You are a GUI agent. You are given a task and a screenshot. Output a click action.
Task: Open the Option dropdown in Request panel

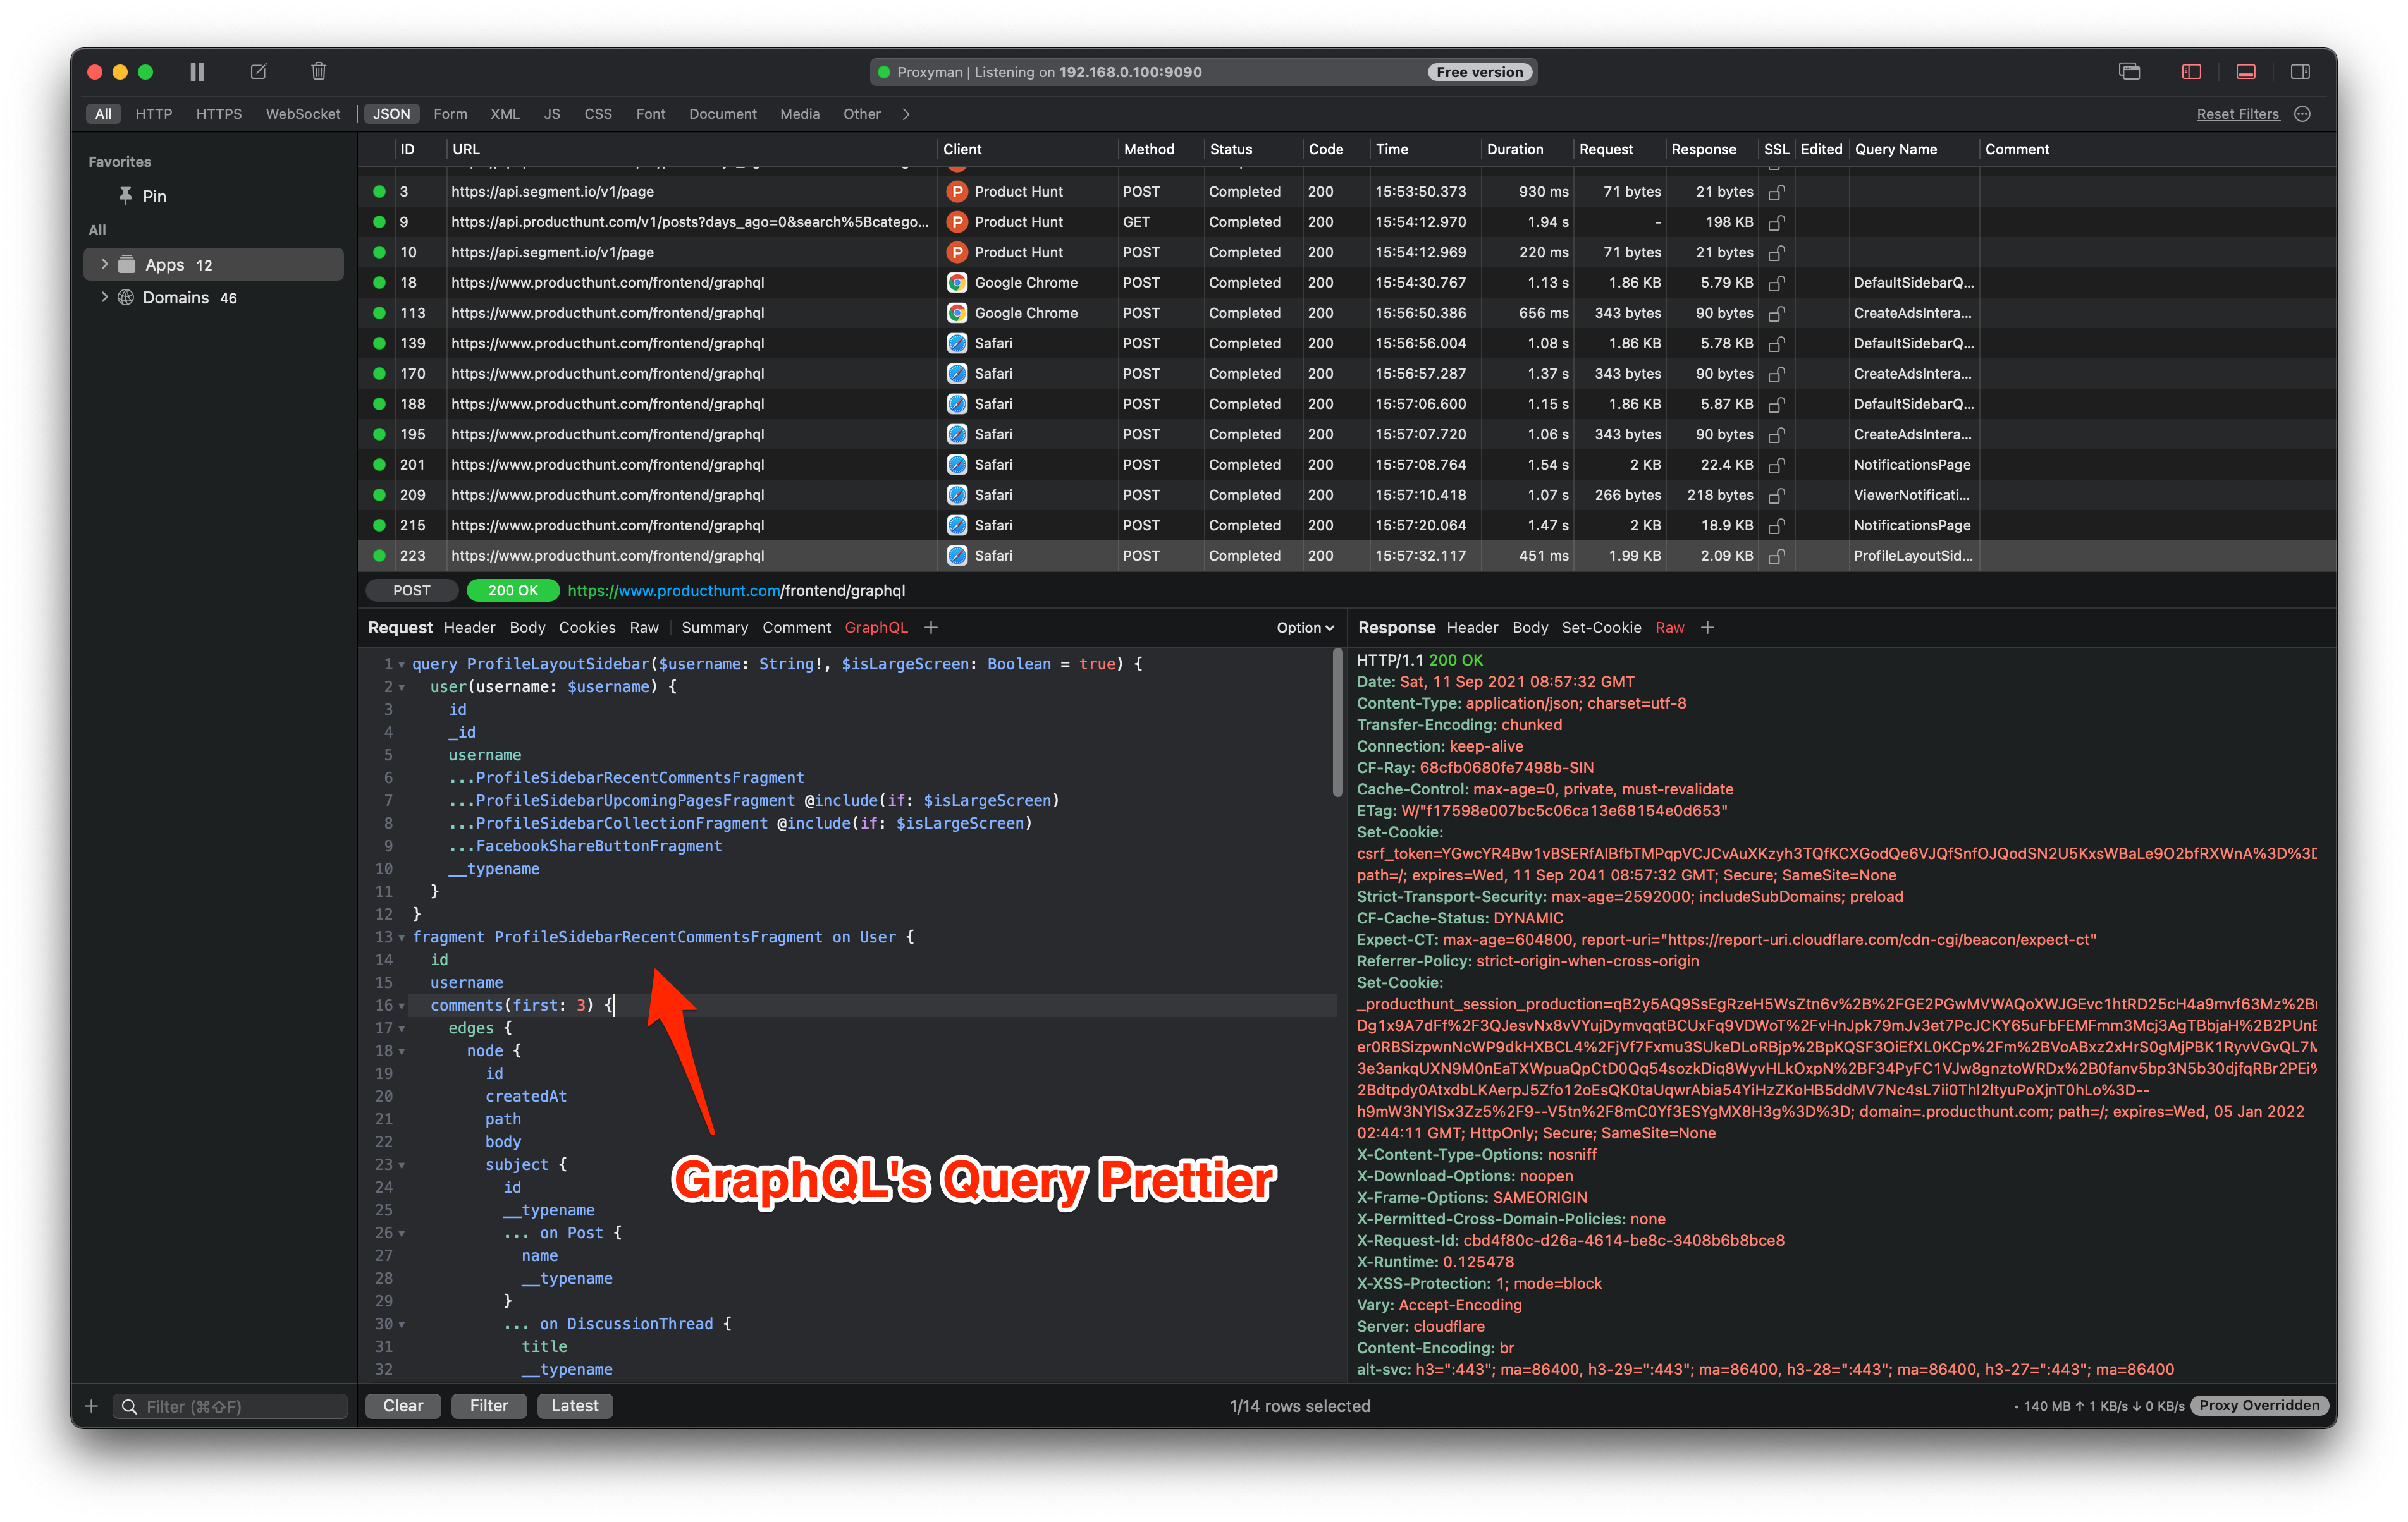(x=1305, y=628)
